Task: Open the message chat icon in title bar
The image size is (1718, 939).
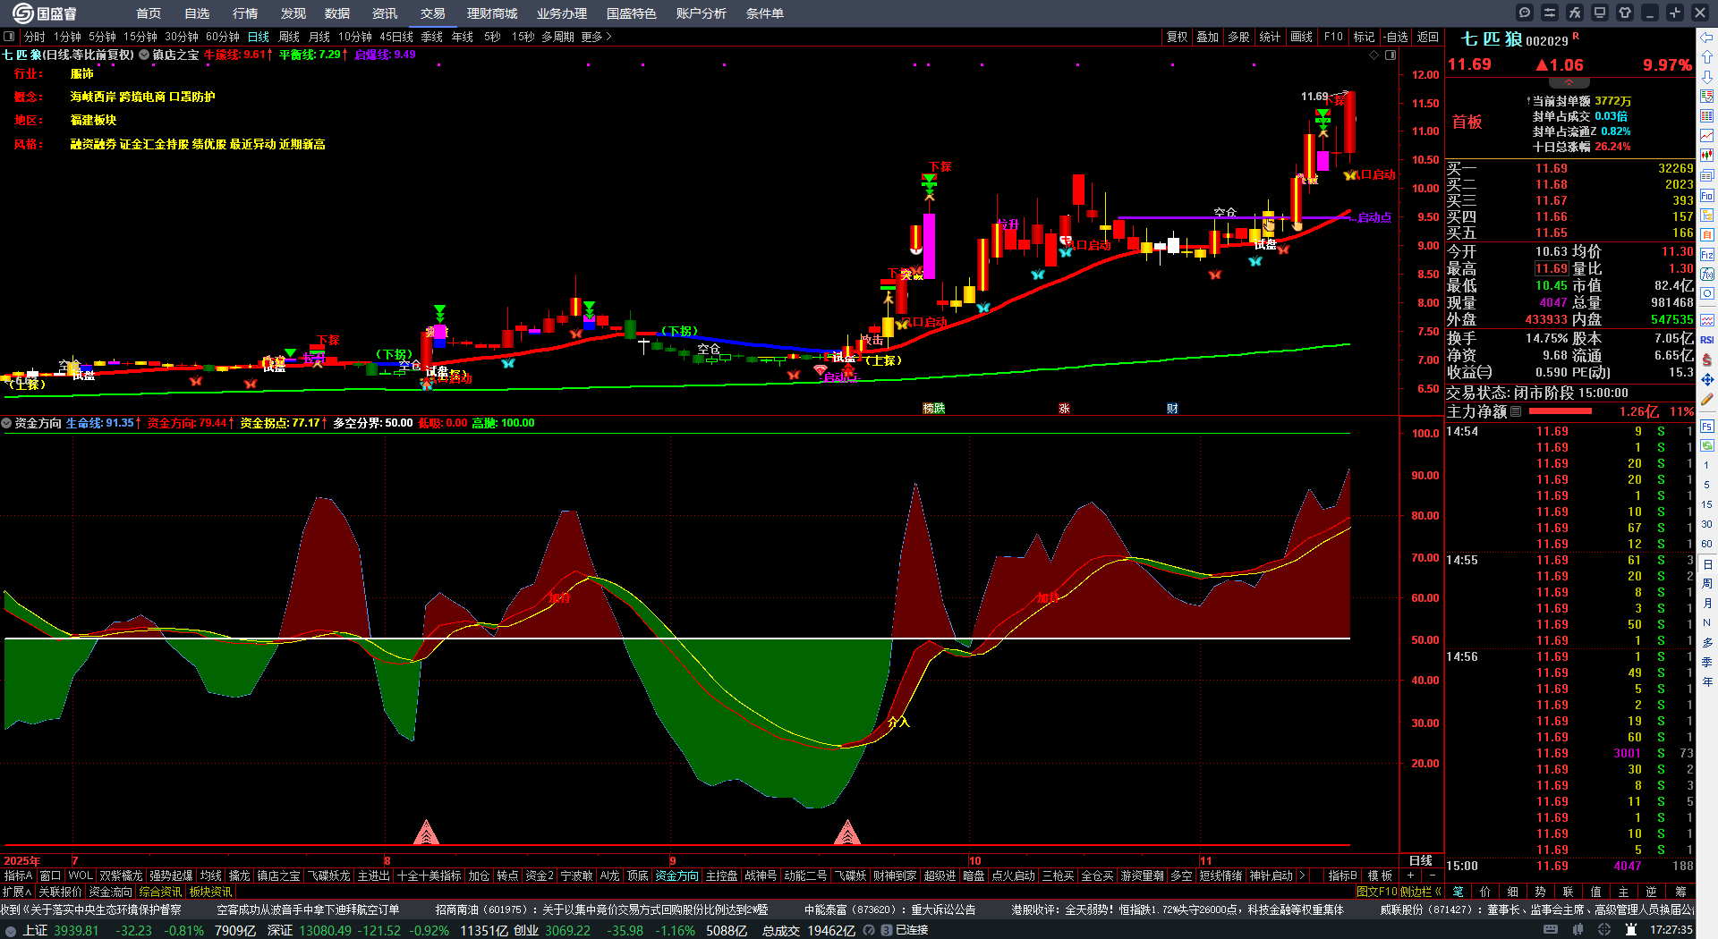Action: [x=1525, y=13]
